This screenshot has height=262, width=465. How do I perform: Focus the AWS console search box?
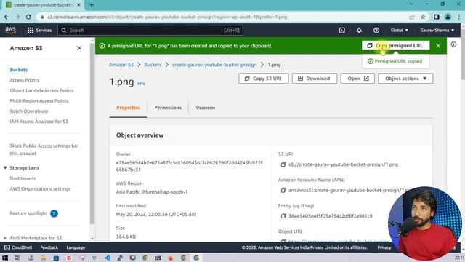tap(150, 31)
